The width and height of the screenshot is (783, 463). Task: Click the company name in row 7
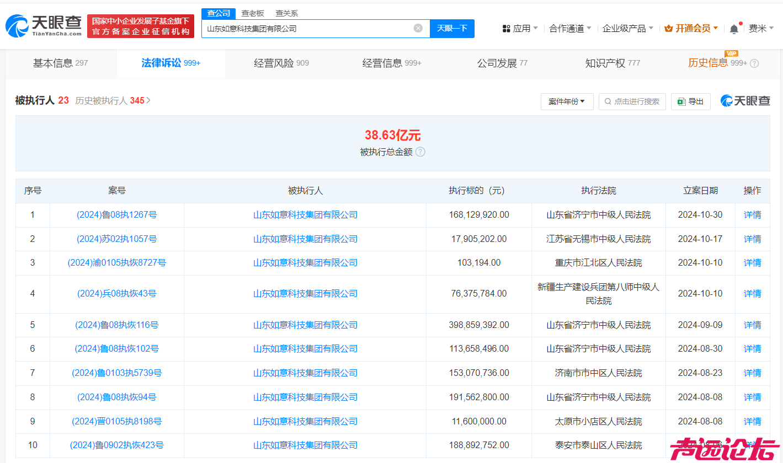(305, 373)
